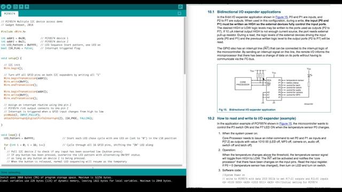
Task: Click the '2. Operation:' list item in the PDF
Action: click(x=227, y=150)
